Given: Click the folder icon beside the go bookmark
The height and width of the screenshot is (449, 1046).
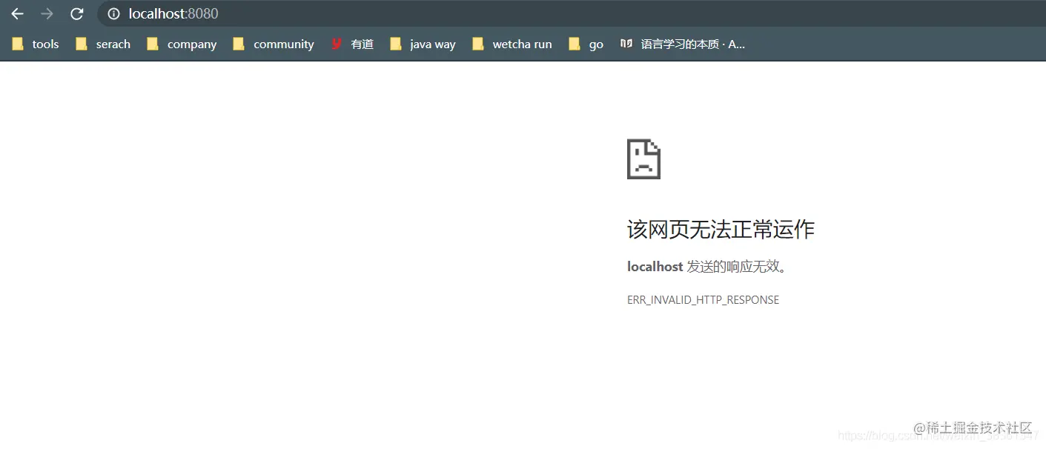Looking at the screenshot, I should 573,44.
